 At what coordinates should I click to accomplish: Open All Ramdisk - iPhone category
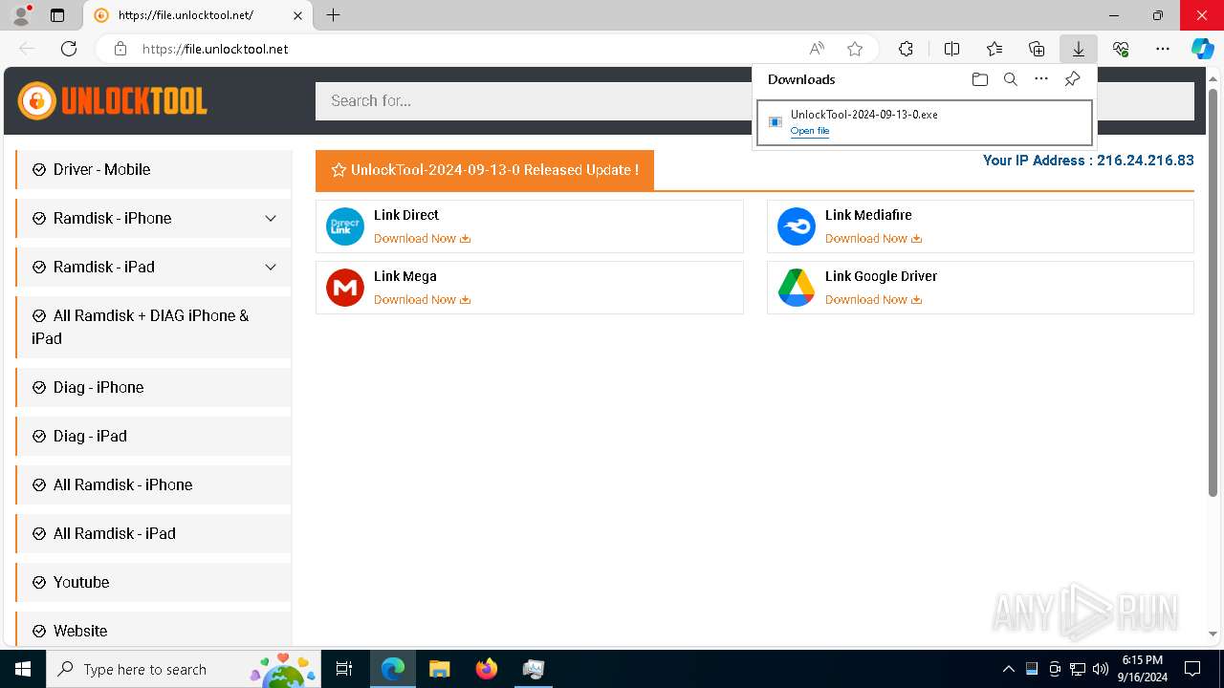(154, 484)
